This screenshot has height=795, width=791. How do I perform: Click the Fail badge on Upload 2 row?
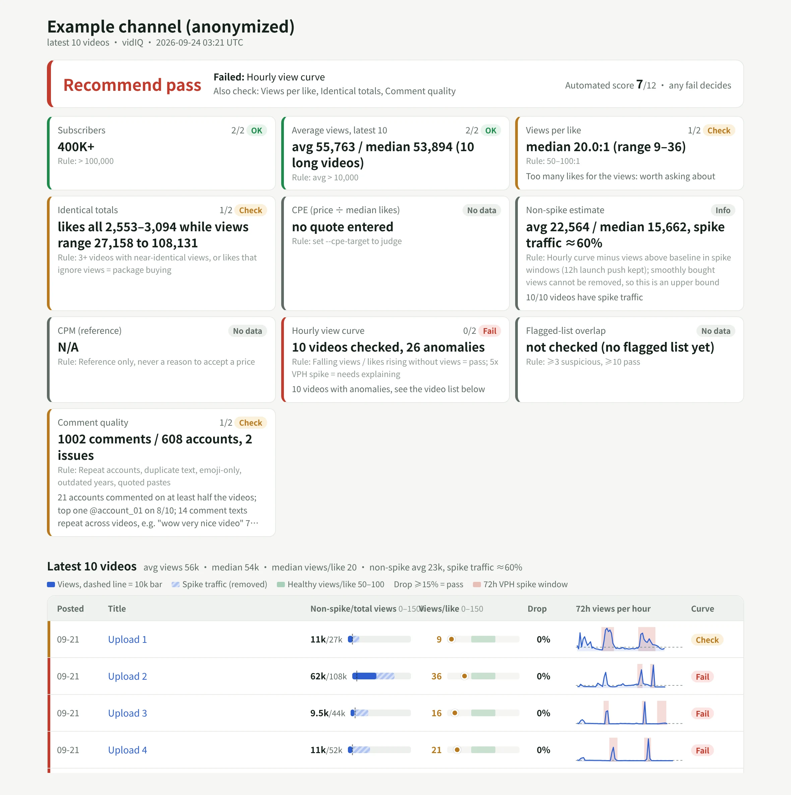click(x=702, y=677)
